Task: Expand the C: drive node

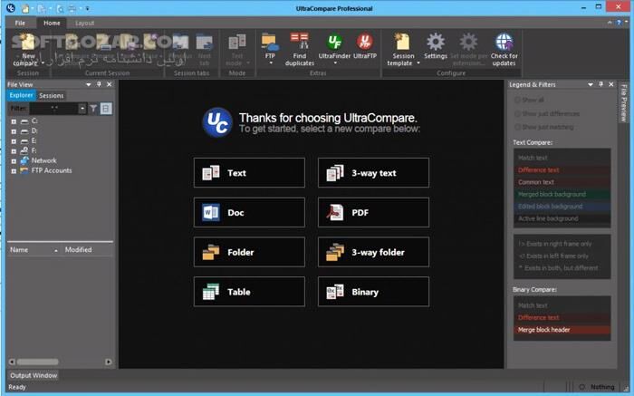Action: 14,121
